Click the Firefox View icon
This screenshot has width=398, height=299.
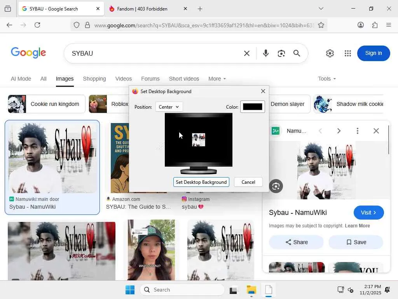point(8,9)
